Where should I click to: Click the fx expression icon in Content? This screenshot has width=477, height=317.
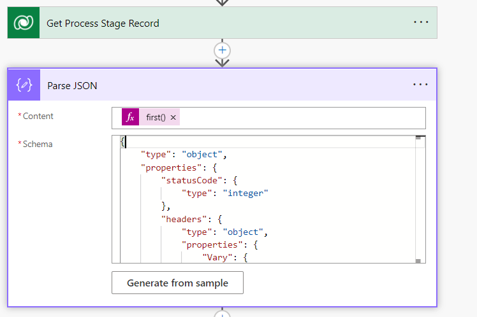tap(130, 117)
